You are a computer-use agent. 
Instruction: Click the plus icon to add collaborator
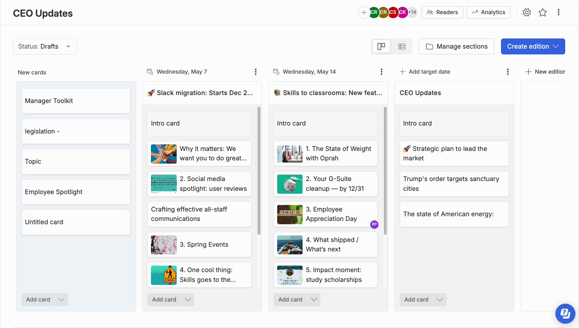(x=364, y=12)
